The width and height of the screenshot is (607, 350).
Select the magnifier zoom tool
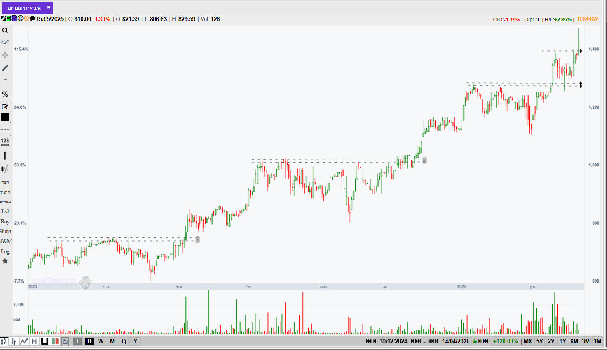pos(5,31)
